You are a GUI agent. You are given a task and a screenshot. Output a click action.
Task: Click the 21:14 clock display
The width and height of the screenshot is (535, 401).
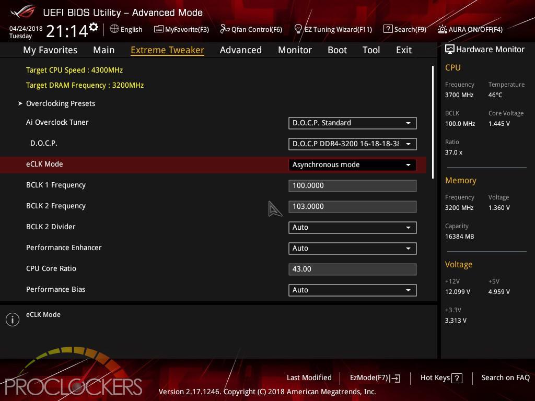[67, 31]
